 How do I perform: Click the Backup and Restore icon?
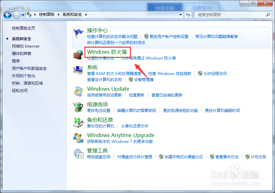pos(78,123)
